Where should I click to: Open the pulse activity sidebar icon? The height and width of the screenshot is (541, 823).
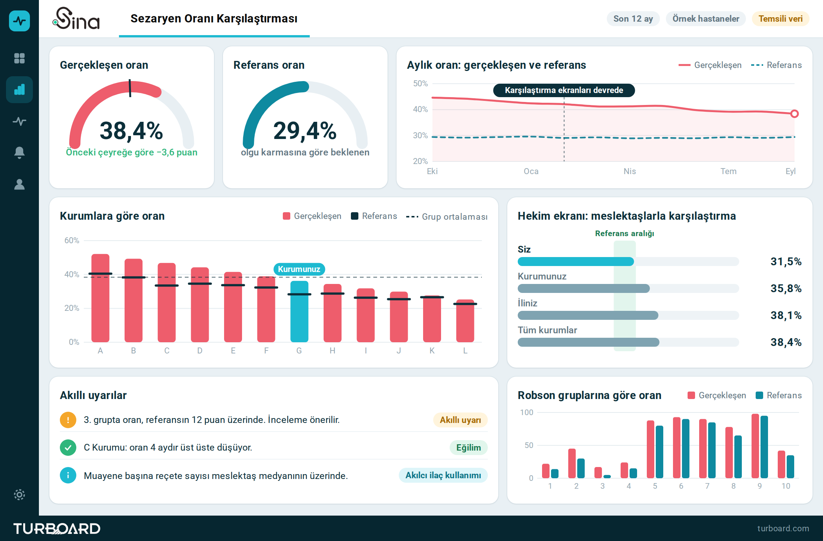click(19, 121)
